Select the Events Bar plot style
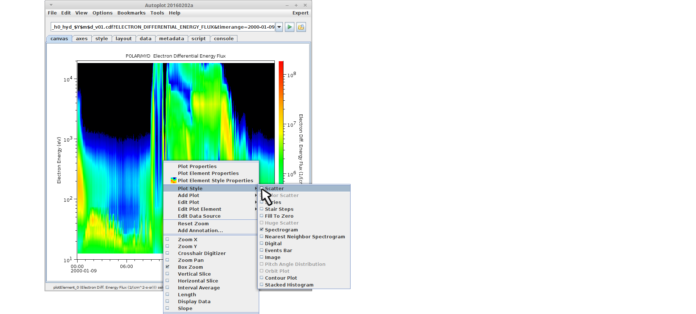This screenshot has width=696, height=314. (304, 250)
